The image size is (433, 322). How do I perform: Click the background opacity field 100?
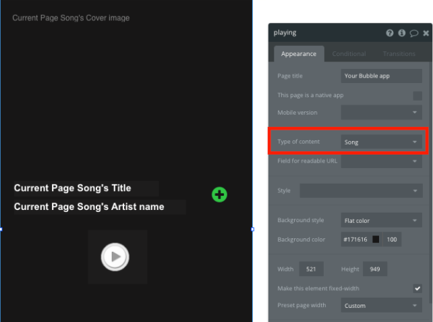click(x=392, y=240)
